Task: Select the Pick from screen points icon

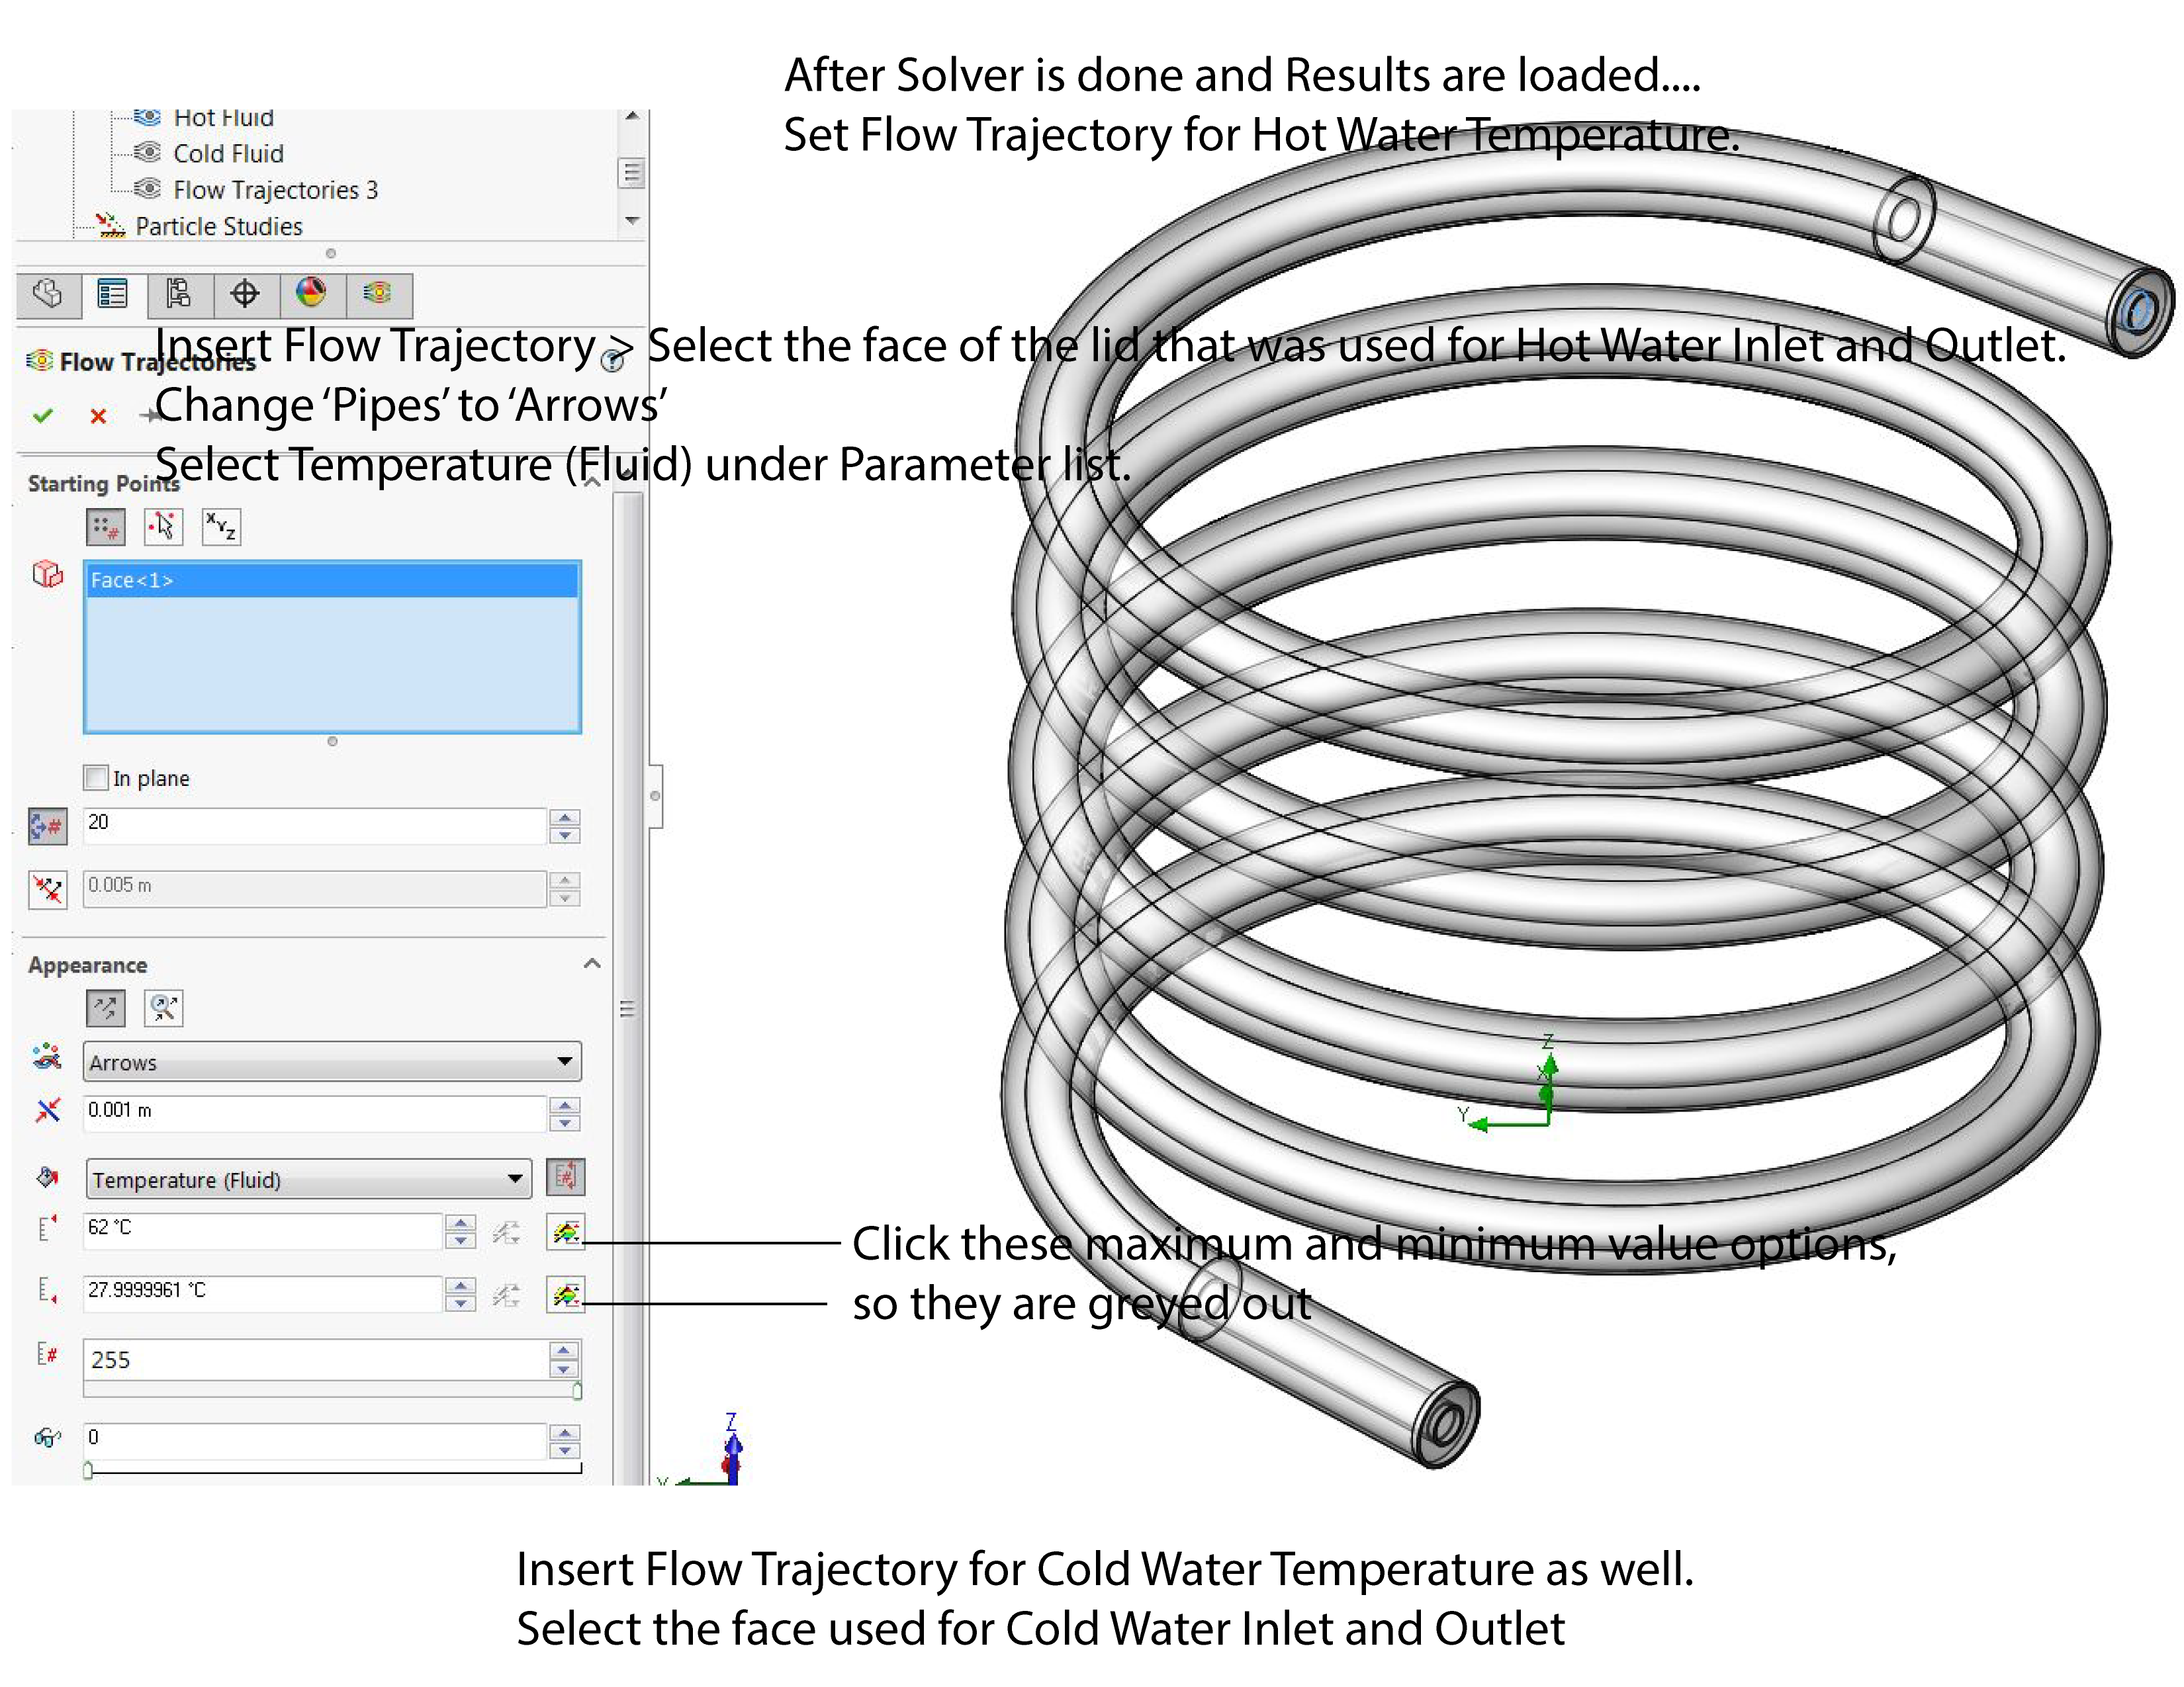Action: tap(163, 527)
